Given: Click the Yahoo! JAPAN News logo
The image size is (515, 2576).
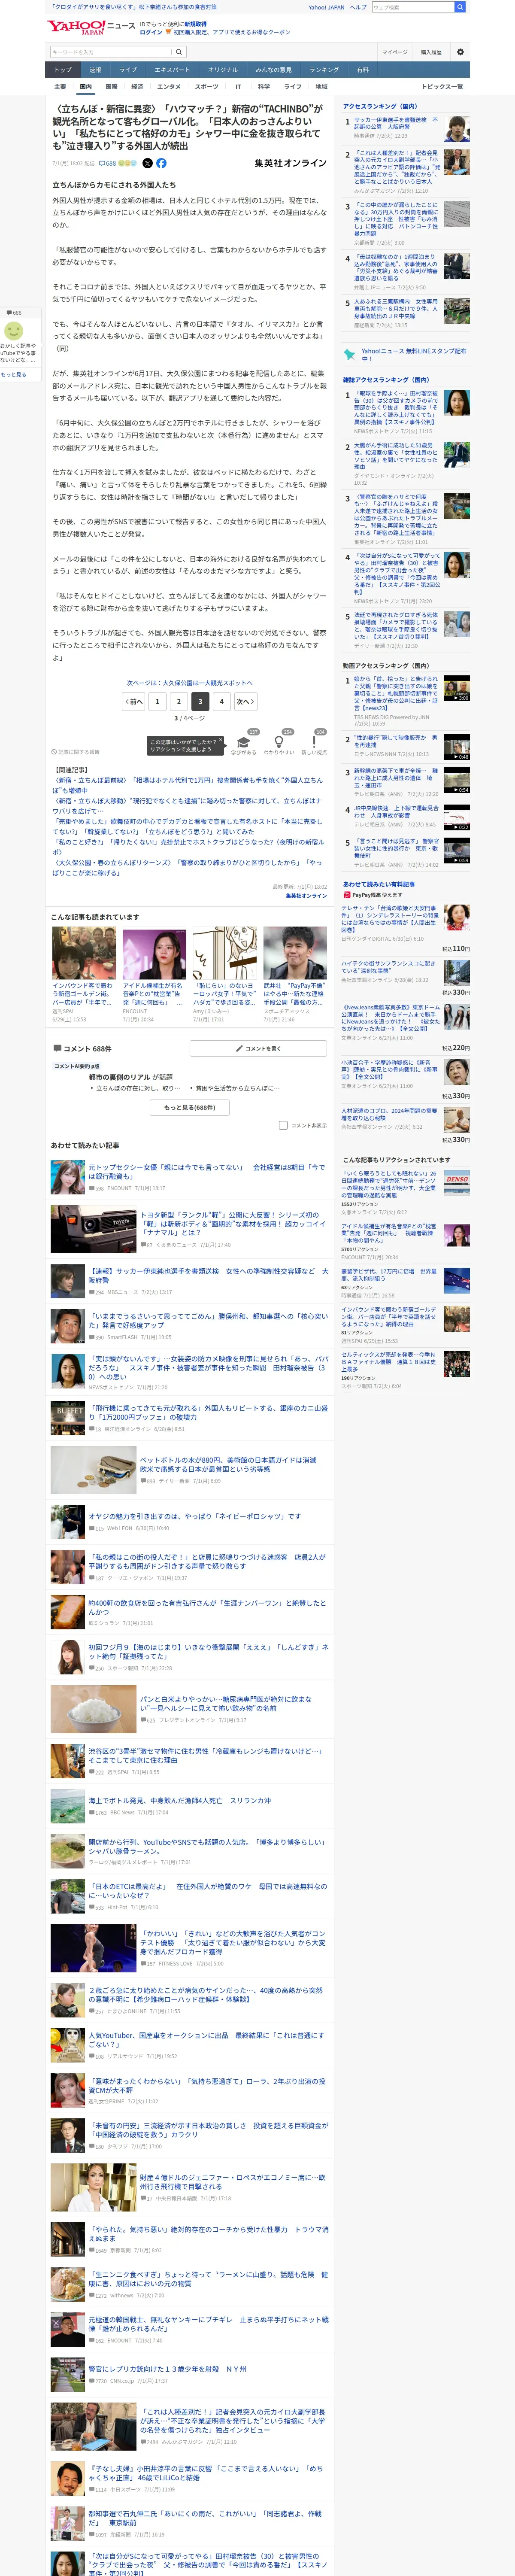Looking at the screenshot, I should [91, 27].
